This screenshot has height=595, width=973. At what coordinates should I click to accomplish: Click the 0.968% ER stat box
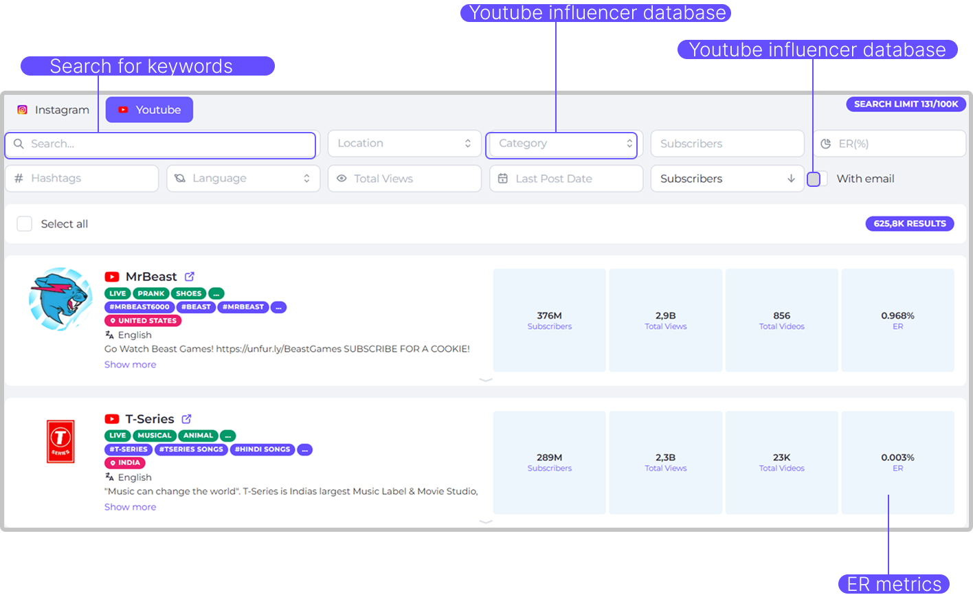(898, 320)
